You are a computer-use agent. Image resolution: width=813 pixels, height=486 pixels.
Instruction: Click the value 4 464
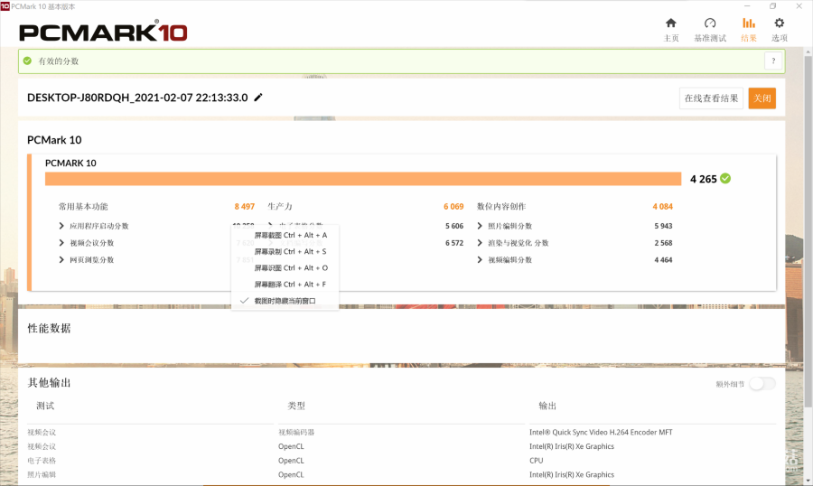pyautogui.click(x=663, y=260)
